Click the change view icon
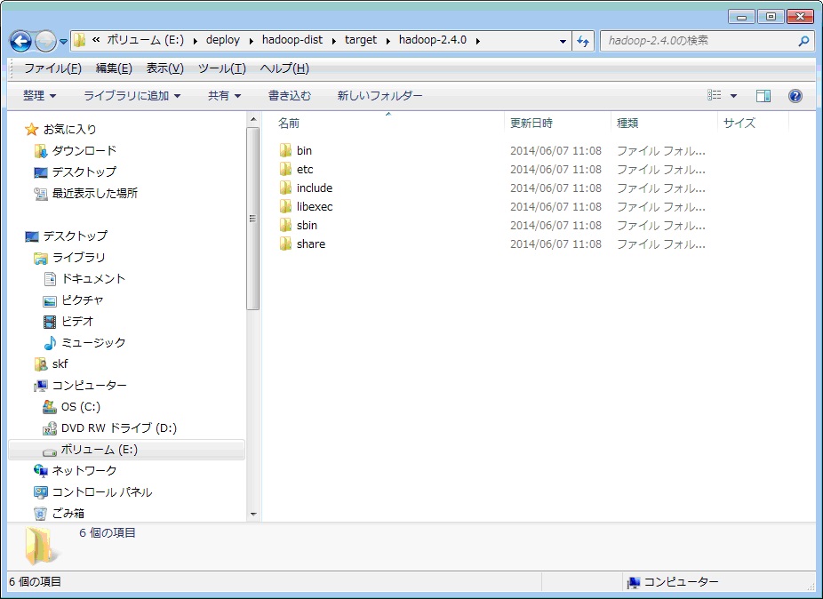This screenshot has width=823, height=599. (x=715, y=96)
